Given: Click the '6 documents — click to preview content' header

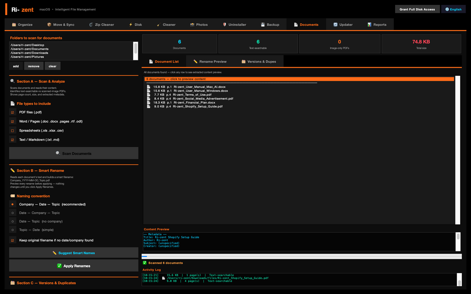Looking at the screenshot, I should [299, 79].
